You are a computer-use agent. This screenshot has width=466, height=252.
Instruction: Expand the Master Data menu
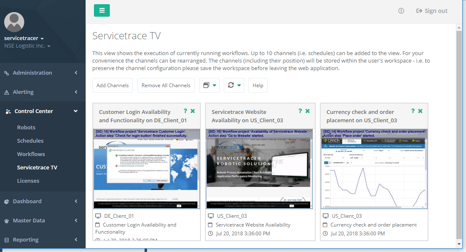pos(43,221)
